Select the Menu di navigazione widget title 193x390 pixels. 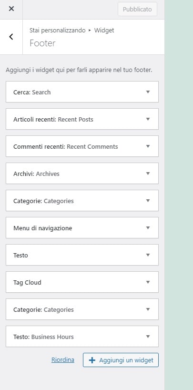point(43,228)
